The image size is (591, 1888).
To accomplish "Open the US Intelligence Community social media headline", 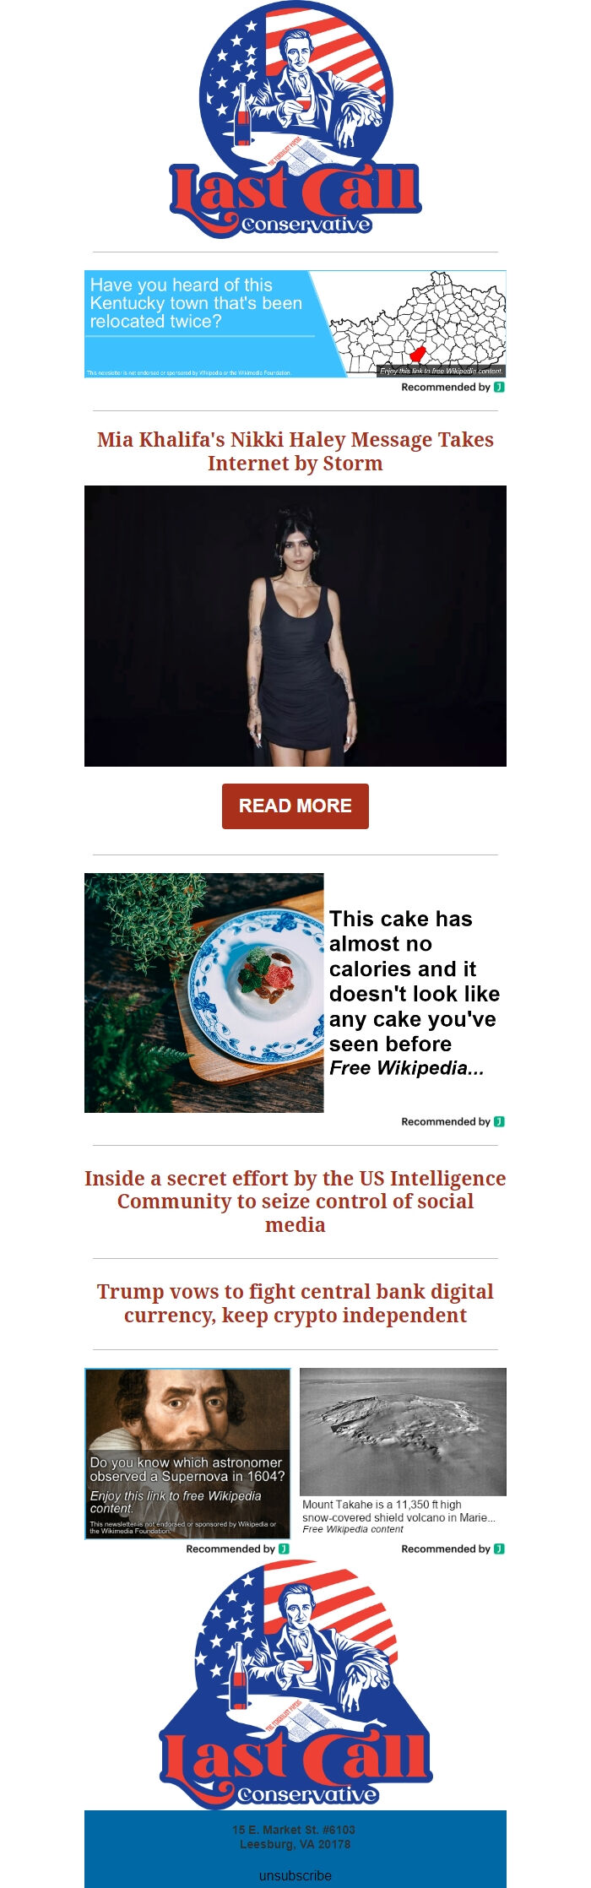I will [295, 1202].
